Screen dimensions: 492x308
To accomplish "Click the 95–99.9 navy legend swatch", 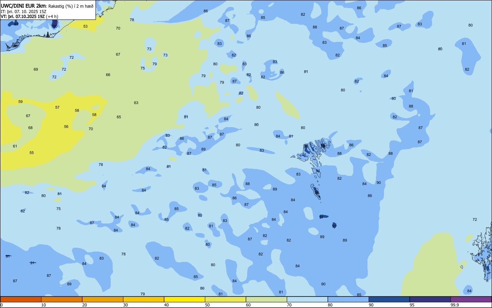I will (x=430, y=299).
